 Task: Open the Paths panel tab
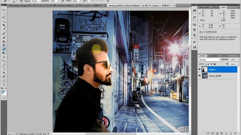(x=224, y=56)
